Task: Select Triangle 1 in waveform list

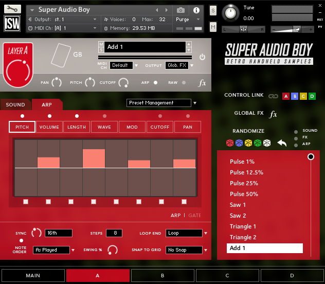Action: (243, 226)
